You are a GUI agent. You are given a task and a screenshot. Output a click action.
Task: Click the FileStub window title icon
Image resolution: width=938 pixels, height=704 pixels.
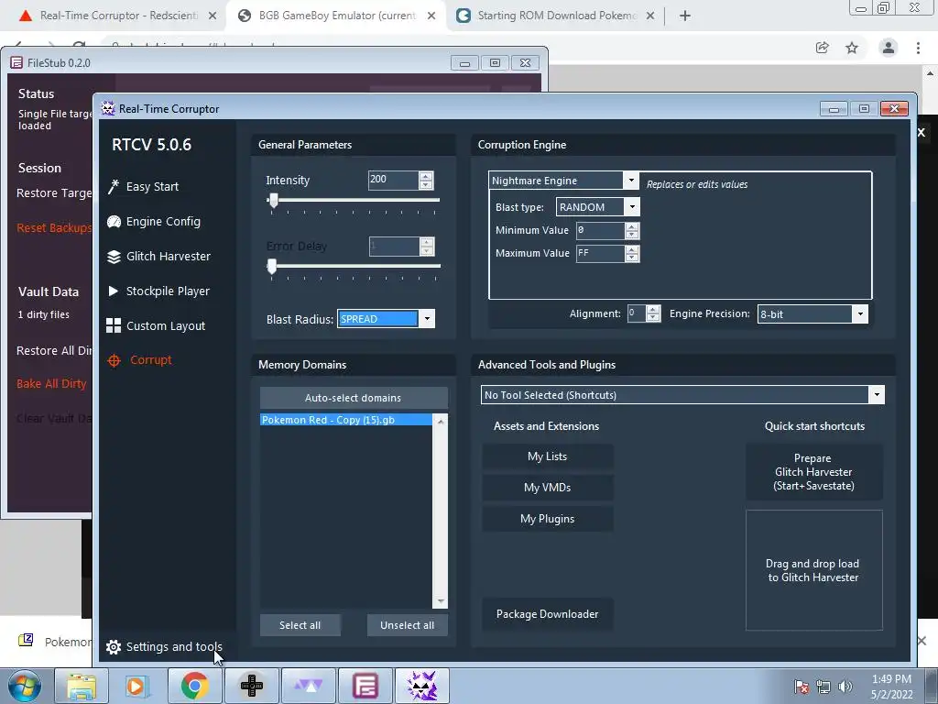coord(16,63)
